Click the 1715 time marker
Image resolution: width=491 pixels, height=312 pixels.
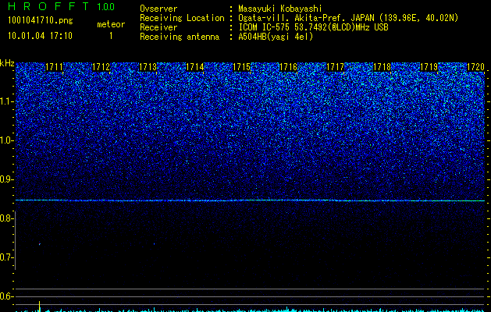242,67
